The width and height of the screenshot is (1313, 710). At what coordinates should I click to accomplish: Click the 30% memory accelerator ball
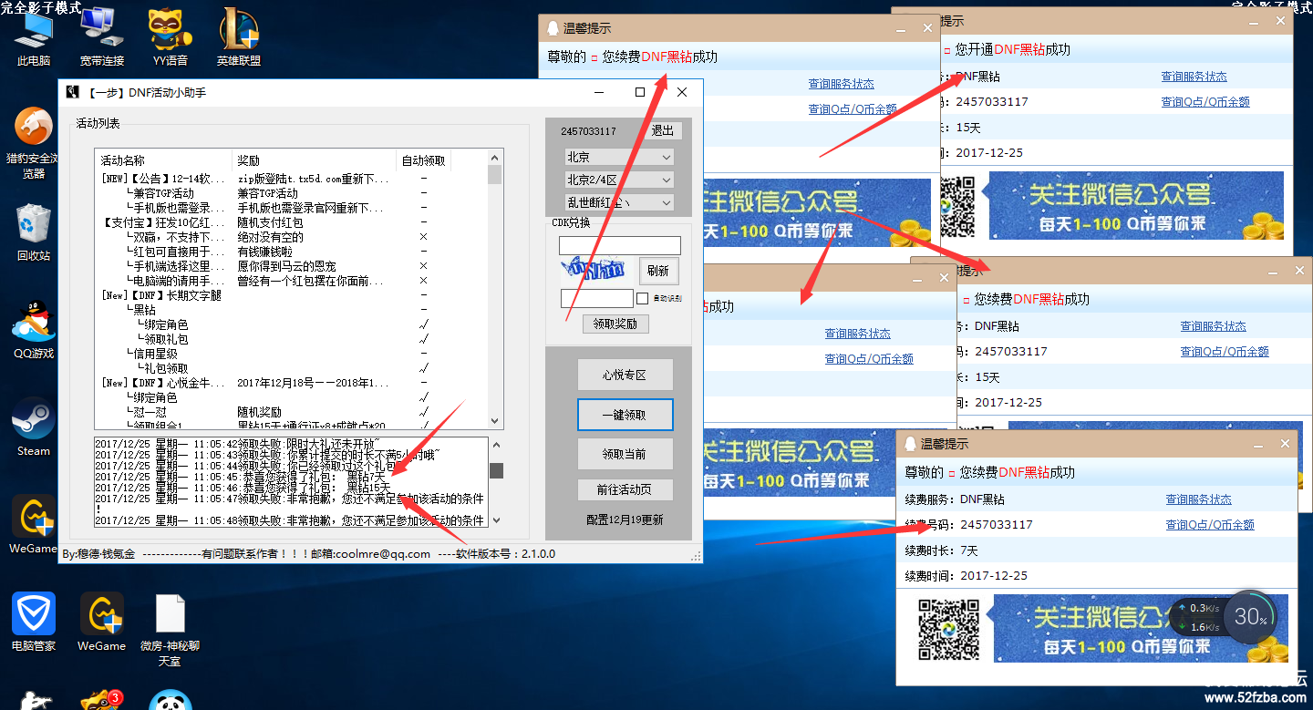(x=1250, y=617)
